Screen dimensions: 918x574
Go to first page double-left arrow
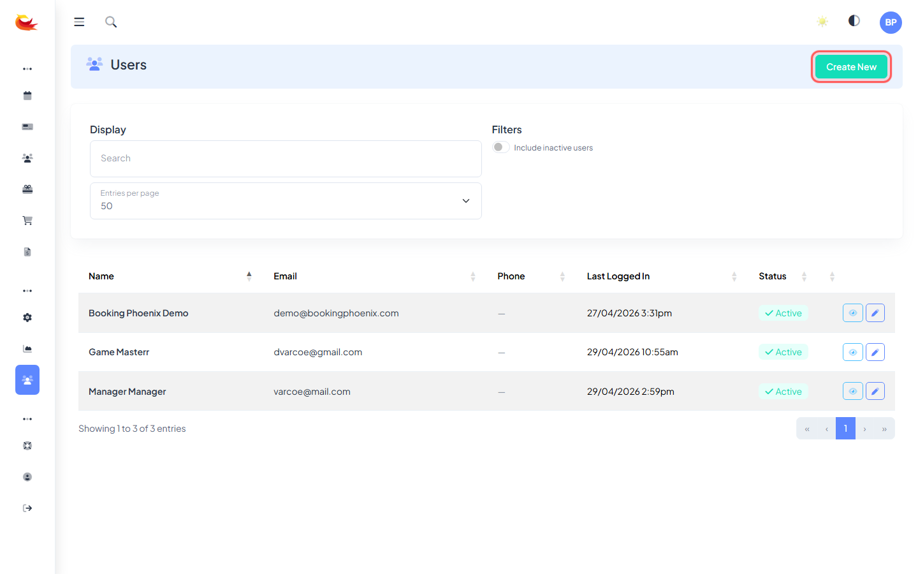[807, 429]
